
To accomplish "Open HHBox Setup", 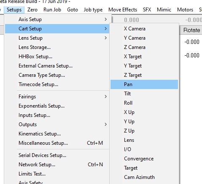I will tap(57, 57).
